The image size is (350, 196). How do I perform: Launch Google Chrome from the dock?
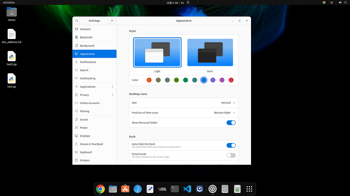(x=100, y=189)
